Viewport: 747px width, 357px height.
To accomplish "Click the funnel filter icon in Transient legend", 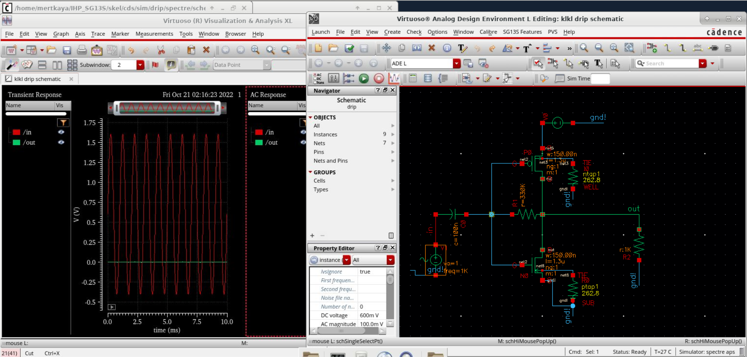I will (63, 123).
